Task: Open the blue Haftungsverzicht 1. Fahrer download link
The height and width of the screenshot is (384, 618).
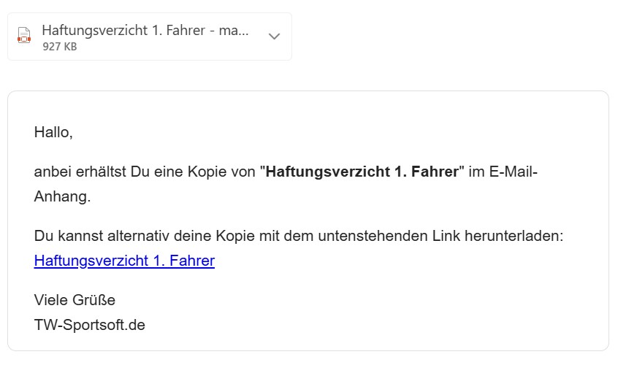Action: click(124, 261)
